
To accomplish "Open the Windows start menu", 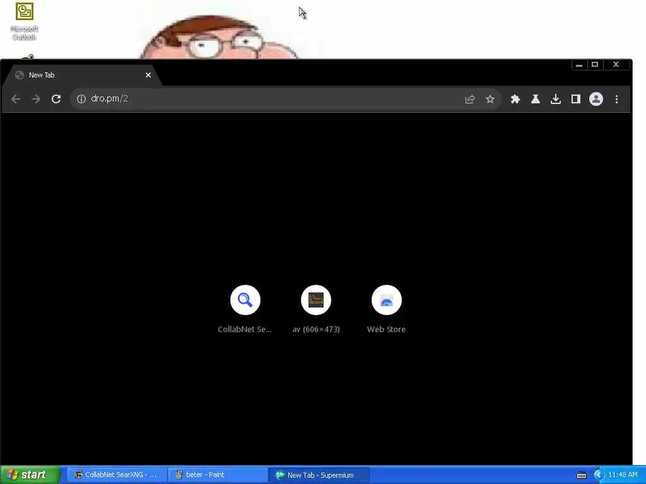I will [30, 475].
